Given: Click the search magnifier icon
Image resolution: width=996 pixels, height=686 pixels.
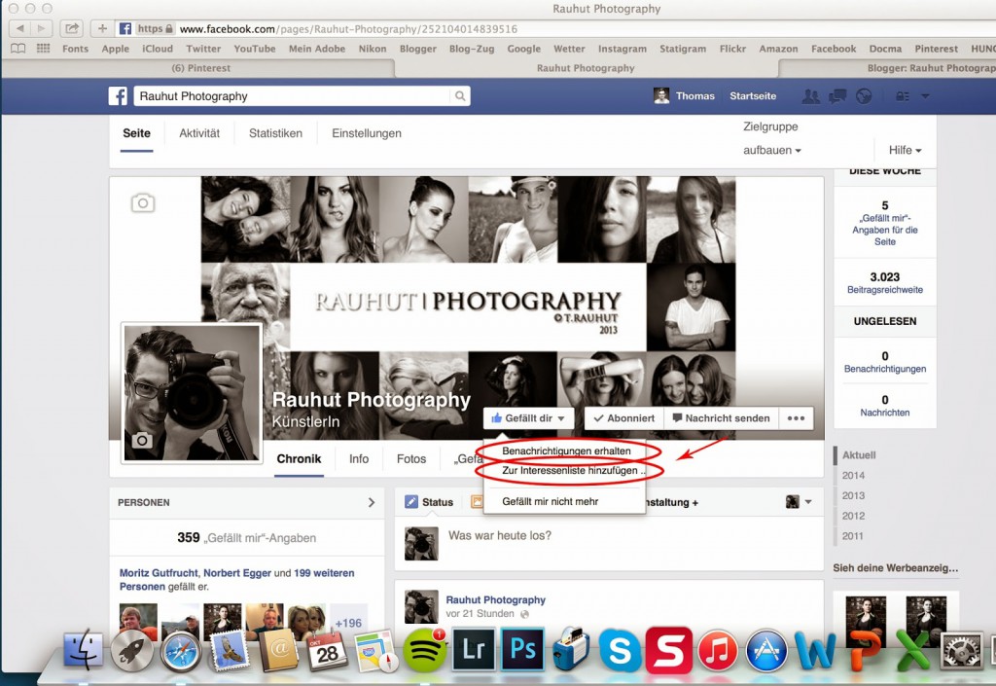Looking at the screenshot, I should (460, 96).
